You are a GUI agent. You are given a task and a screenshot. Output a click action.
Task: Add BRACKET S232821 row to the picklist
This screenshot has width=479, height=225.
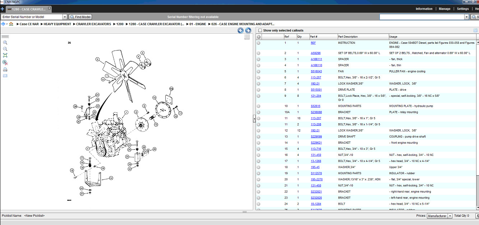click(258, 191)
